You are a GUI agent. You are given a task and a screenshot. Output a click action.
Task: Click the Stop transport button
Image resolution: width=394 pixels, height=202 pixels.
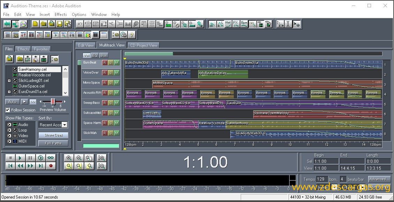point(10,158)
